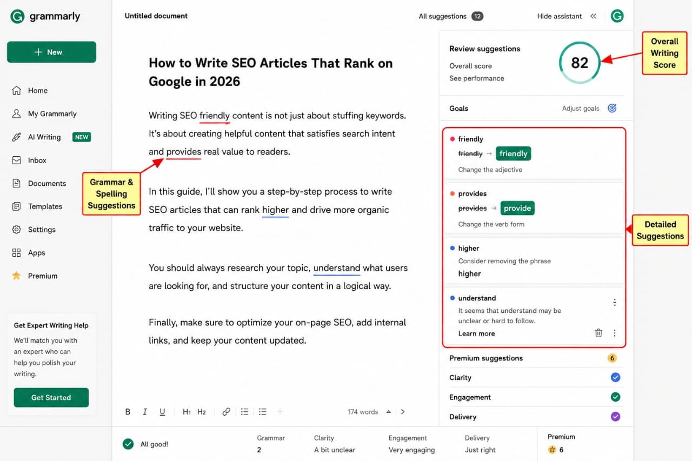
Task: Open the 'higher' suggestion card
Action: coord(534,260)
